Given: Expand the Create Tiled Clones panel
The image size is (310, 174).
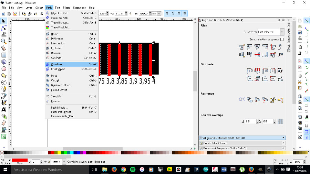Looking at the screenshot, I should point(242,143).
